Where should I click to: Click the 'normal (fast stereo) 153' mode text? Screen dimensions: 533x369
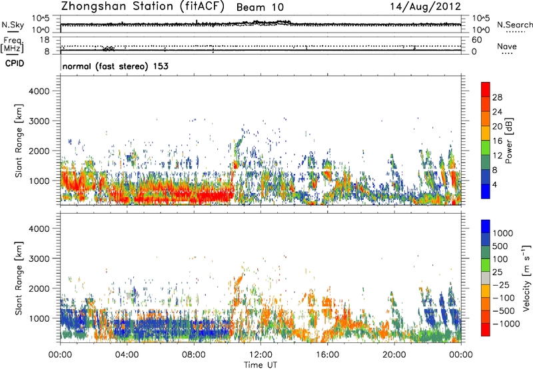[115, 66]
